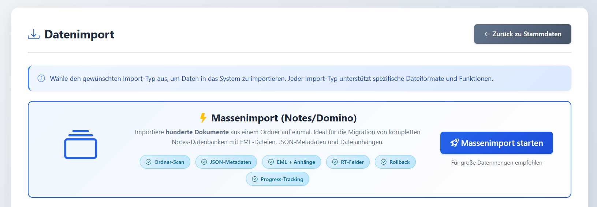Click the rocket icon on the start button

(x=454, y=143)
